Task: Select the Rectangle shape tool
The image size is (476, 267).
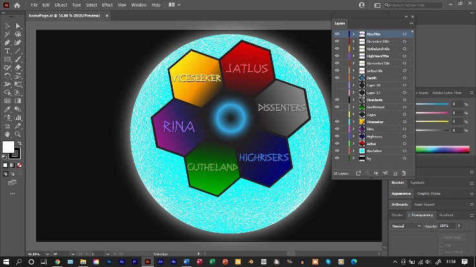Action: click(x=7, y=59)
